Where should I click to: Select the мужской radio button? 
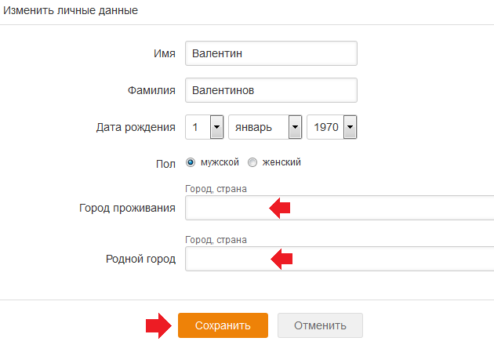191,162
